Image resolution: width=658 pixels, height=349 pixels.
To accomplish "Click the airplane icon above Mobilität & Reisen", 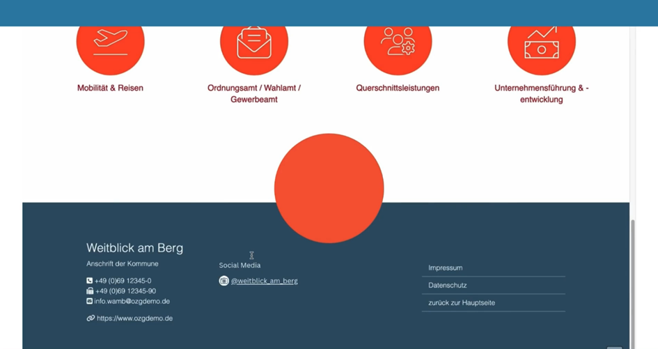I will [110, 43].
